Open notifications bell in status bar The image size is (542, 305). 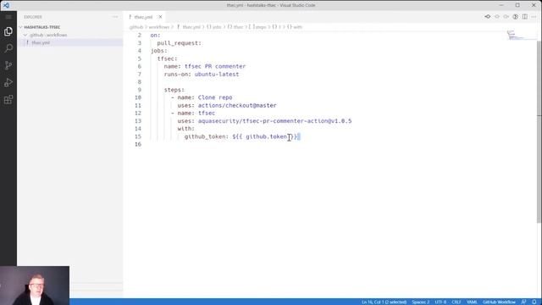pos(534,302)
